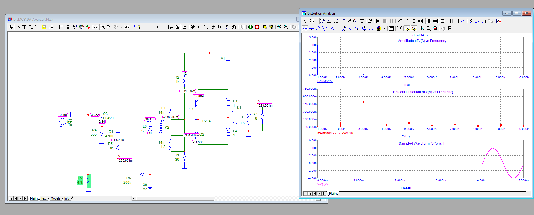This screenshot has height=215, width=534.
Task: Select the Text mode tool in schematic toolbar
Action: click(24, 27)
